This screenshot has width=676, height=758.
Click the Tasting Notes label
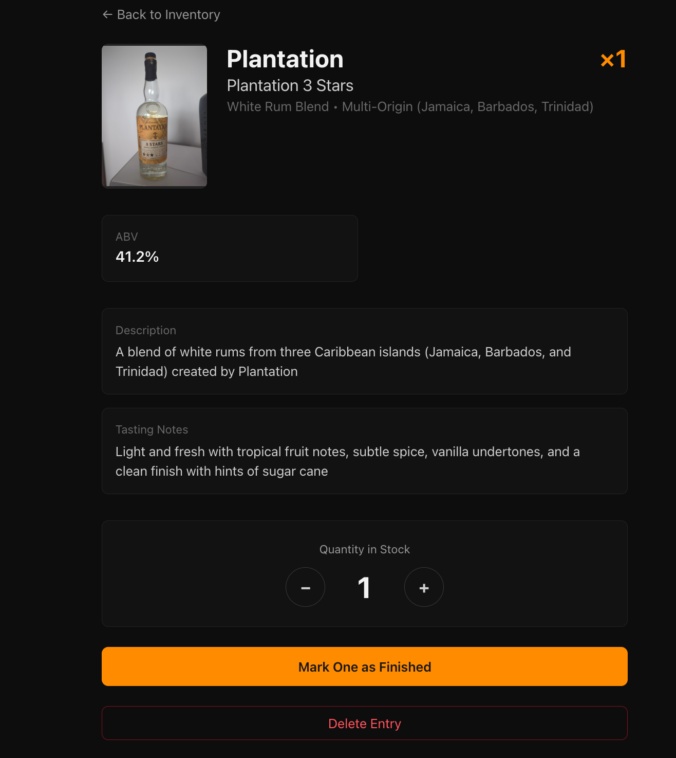[152, 429]
